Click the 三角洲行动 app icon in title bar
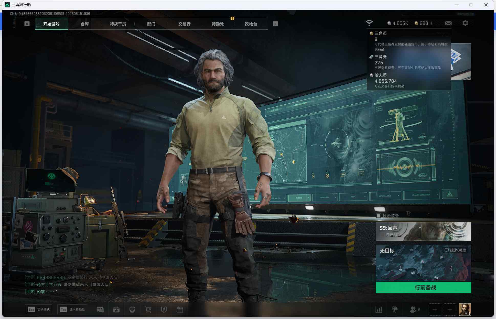496x319 pixels. (7, 5)
